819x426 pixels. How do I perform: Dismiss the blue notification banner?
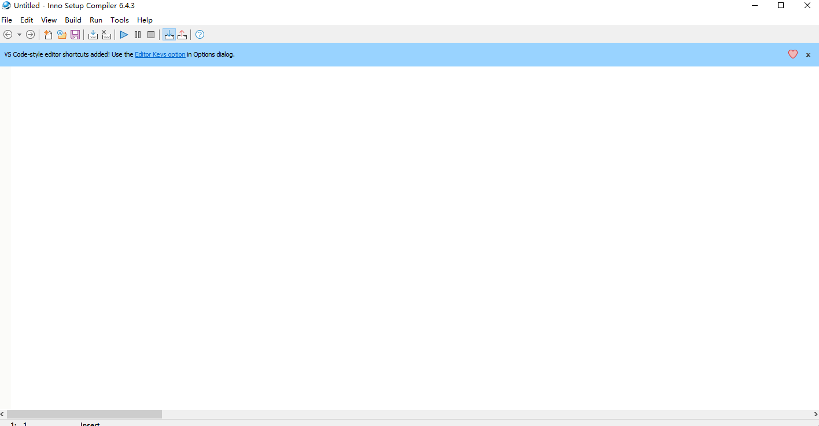coord(808,55)
